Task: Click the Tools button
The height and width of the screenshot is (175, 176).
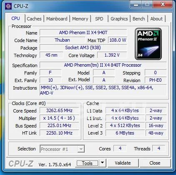Action: (x=87, y=163)
